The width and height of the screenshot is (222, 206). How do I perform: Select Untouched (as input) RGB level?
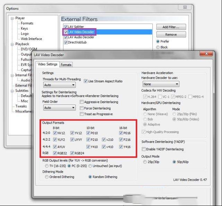click(x=90, y=166)
